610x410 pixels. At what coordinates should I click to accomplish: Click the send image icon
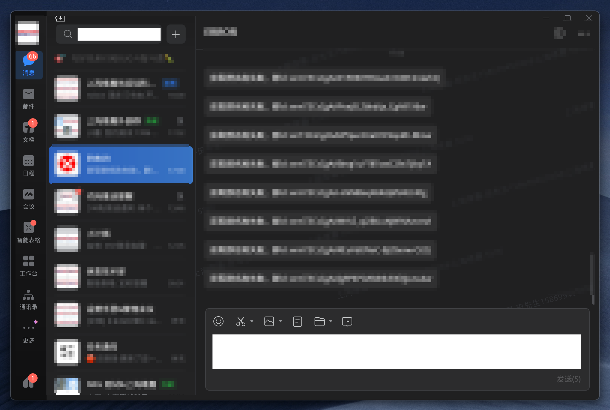click(x=269, y=321)
